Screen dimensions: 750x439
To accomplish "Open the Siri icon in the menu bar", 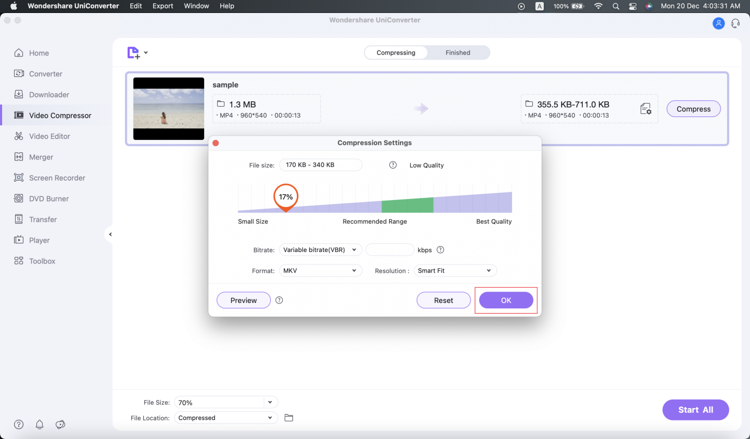I will pos(649,6).
